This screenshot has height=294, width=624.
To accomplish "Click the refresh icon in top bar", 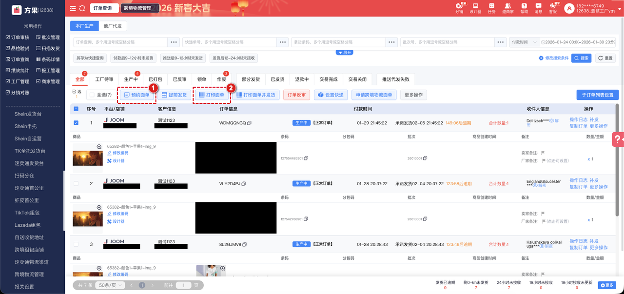I will 82,8.
